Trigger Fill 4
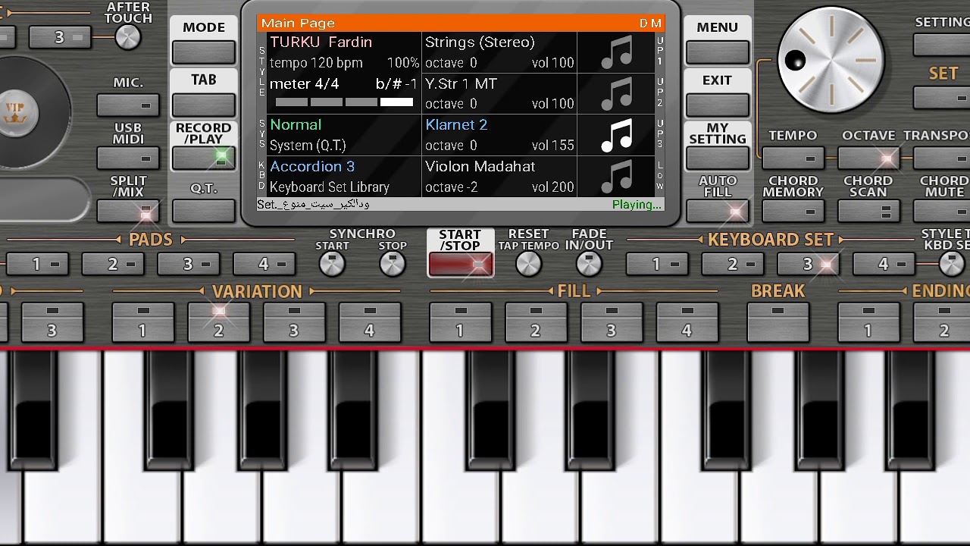Image resolution: width=970 pixels, height=546 pixels. pyautogui.click(x=687, y=322)
